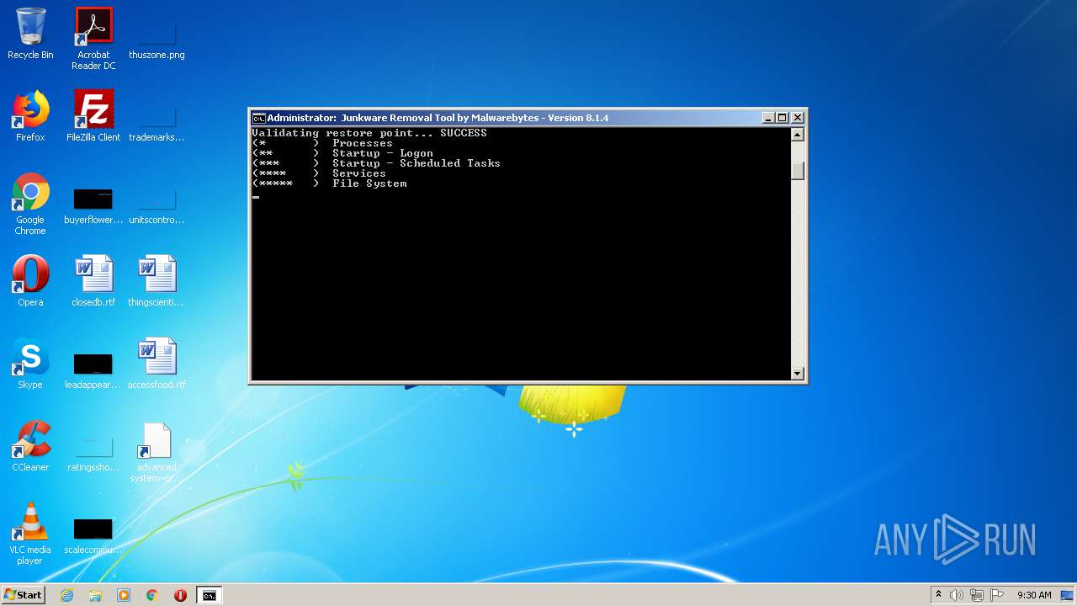
Task: Click the Opera icon in taskbar
Action: tap(180, 595)
